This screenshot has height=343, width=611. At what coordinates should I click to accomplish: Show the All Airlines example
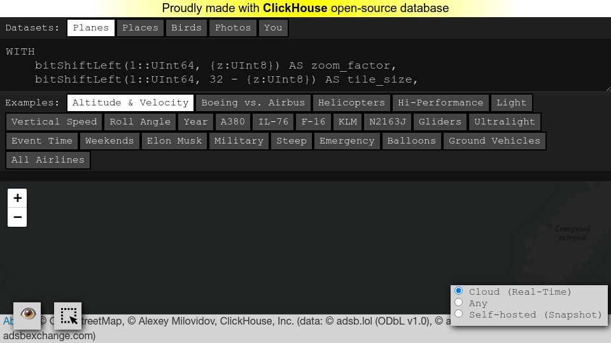48,160
